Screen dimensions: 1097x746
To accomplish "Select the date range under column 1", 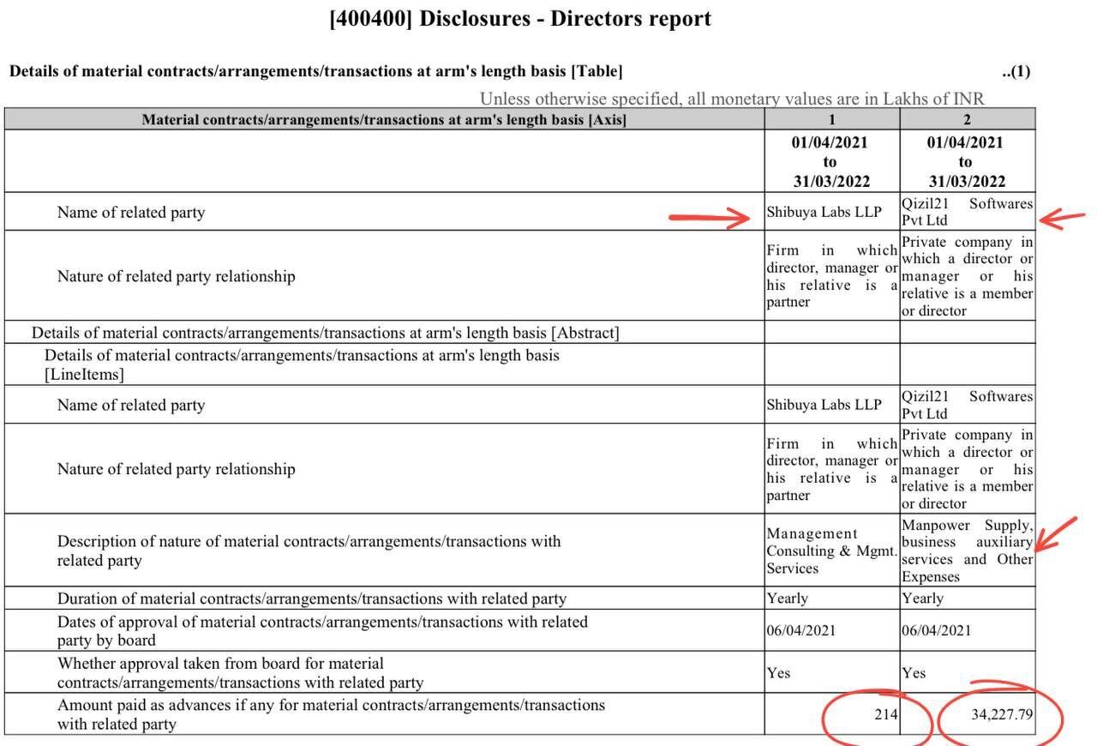I will tap(830, 161).
